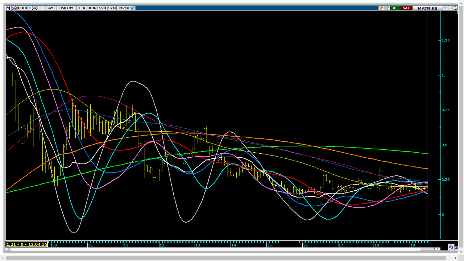The image size is (464, 261).
Task: Click the 0,5 price axis label
Action: click(444, 145)
